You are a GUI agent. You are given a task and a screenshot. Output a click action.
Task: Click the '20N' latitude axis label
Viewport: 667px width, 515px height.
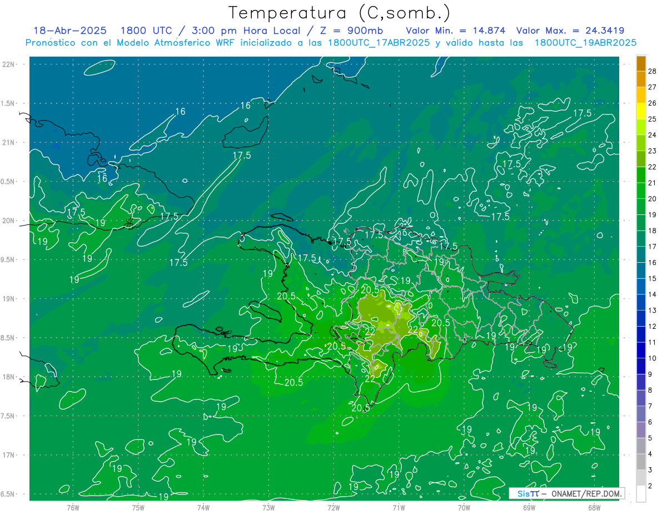9,221
